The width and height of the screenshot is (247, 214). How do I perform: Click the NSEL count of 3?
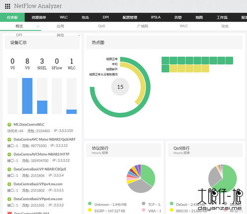[42, 61]
